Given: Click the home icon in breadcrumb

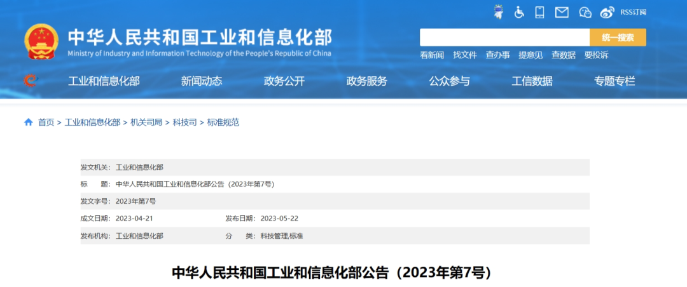Looking at the screenshot, I should pos(29,122).
